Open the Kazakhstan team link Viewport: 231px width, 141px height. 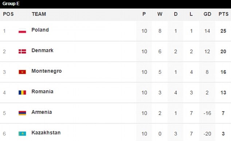46,133
